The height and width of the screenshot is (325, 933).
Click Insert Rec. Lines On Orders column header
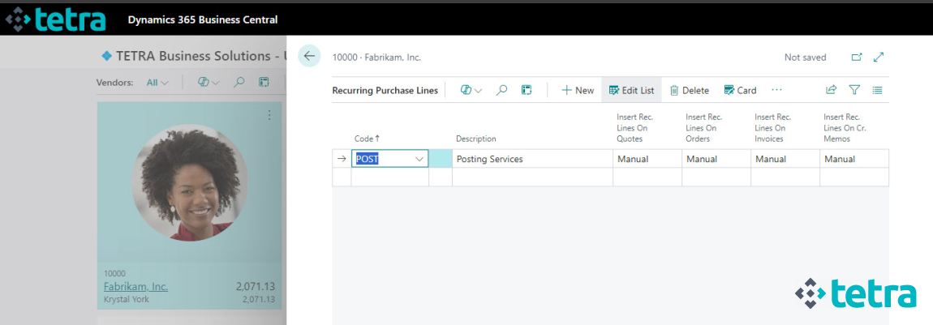pos(704,128)
